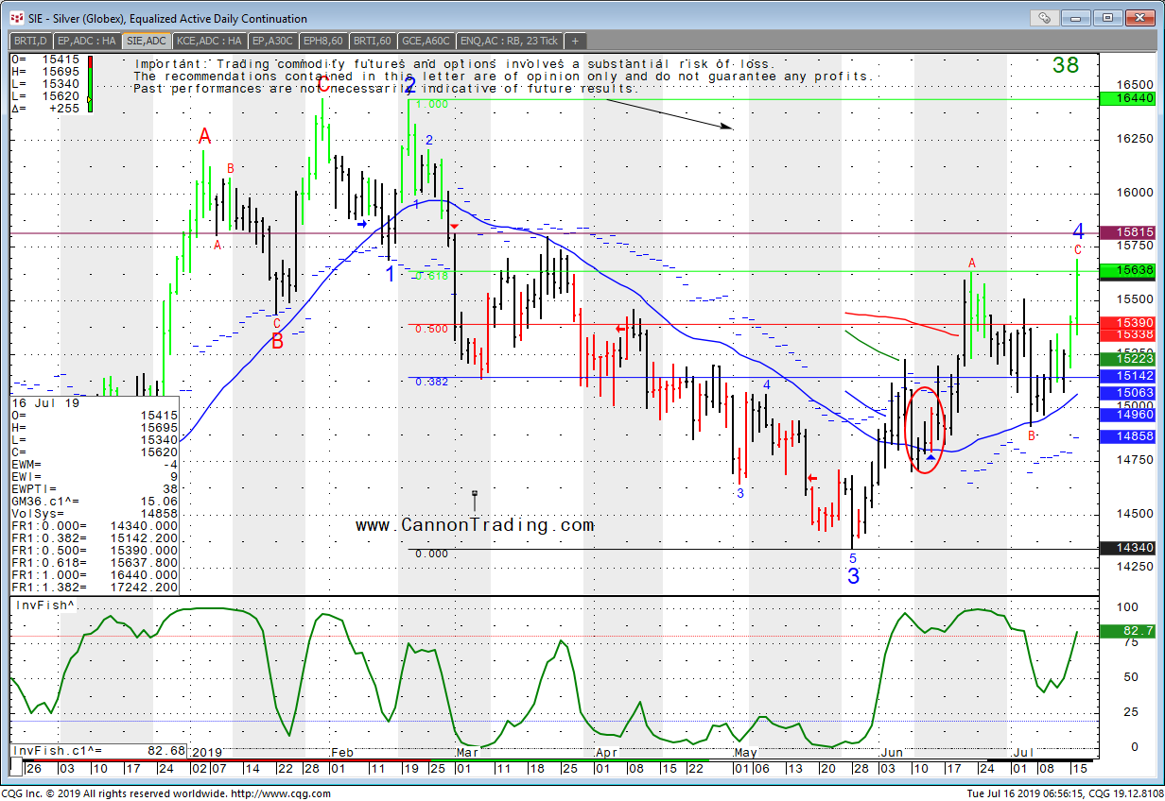The width and height of the screenshot is (1165, 801).
Task: Click the blue right-arrow marker in February
Action: [x=362, y=224]
